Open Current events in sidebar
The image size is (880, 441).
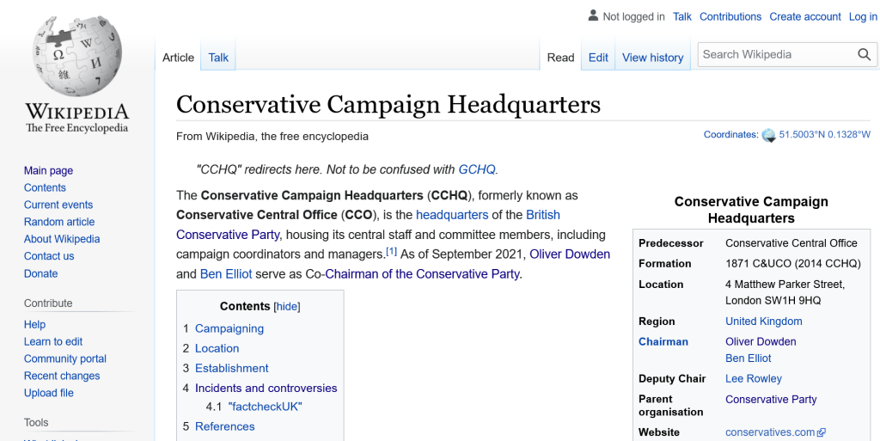[x=58, y=205]
